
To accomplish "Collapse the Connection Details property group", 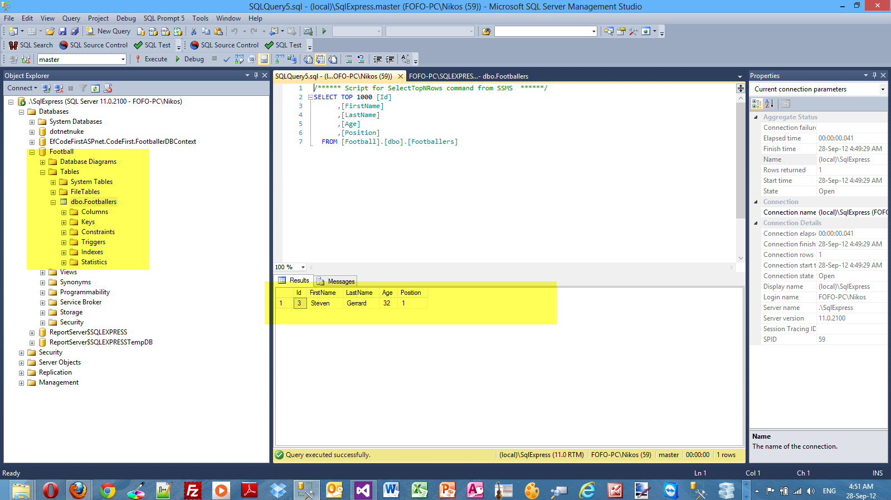I will pyautogui.click(x=756, y=223).
